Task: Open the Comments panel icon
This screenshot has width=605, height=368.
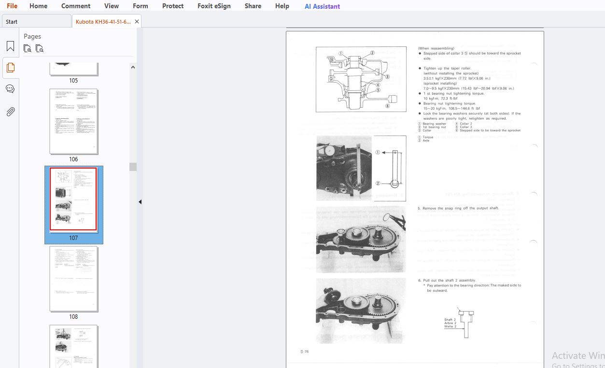Action: click(x=10, y=89)
